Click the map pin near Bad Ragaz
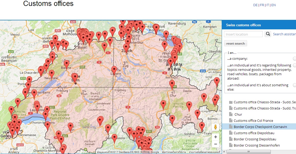Screen dimensions: 296x154 tap(172, 85)
